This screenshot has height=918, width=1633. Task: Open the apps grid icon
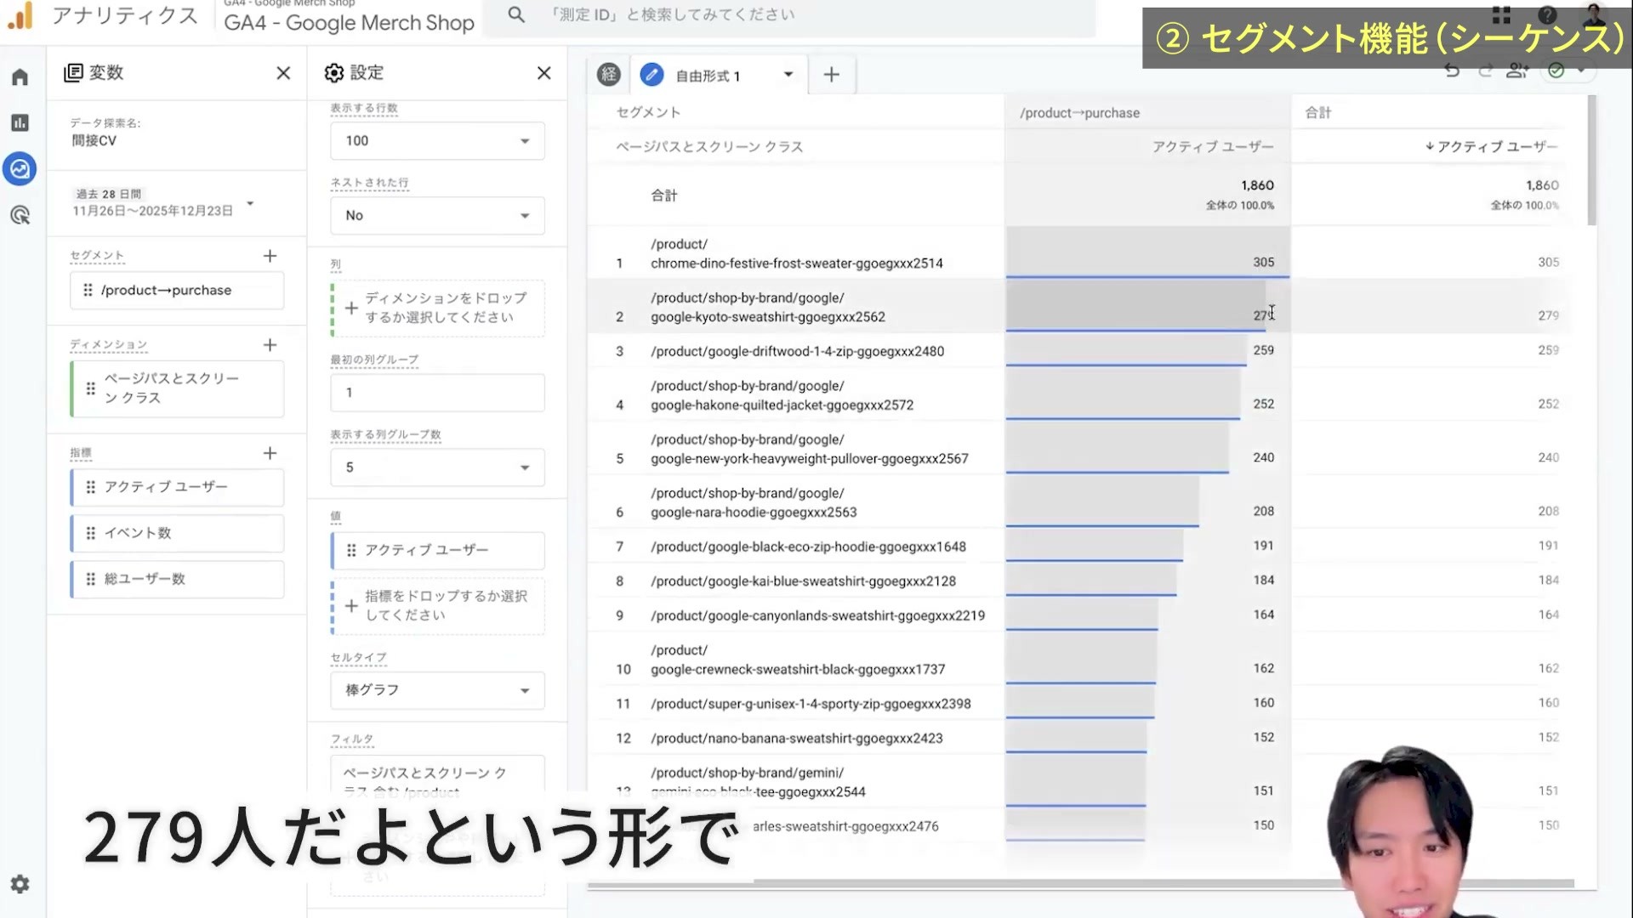1501,15
